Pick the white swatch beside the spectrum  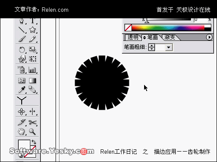coord(208,26)
